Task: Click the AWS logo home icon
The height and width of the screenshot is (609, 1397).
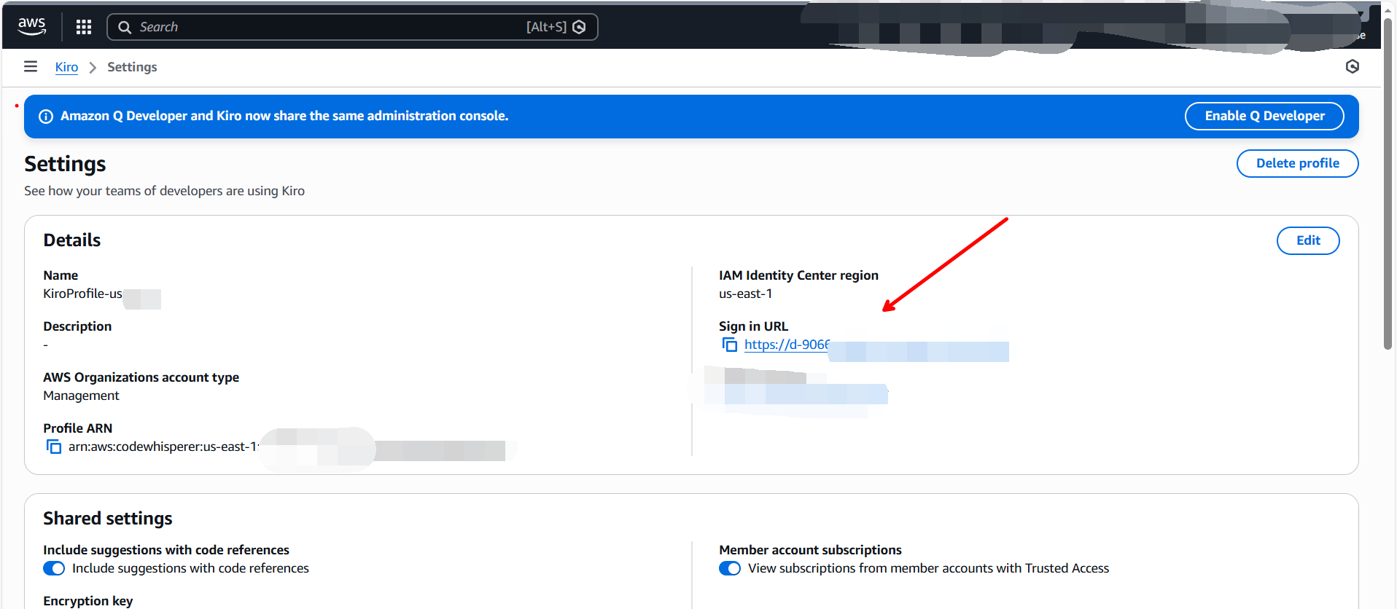Action: (31, 26)
